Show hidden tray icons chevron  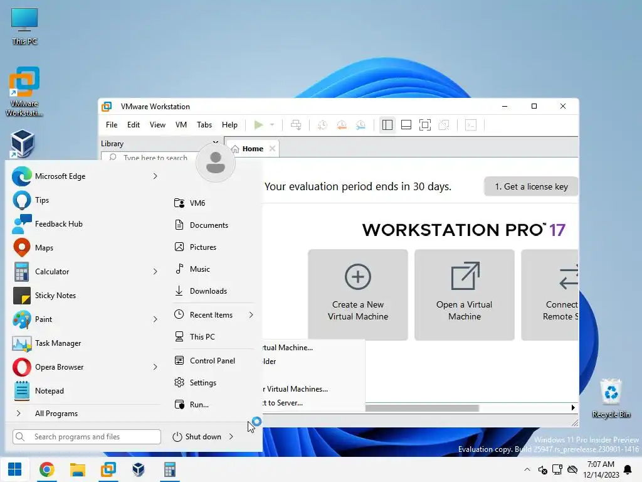[x=527, y=469]
